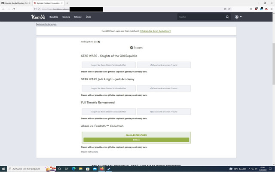Open a new browser tab

[x=67, y=3]
